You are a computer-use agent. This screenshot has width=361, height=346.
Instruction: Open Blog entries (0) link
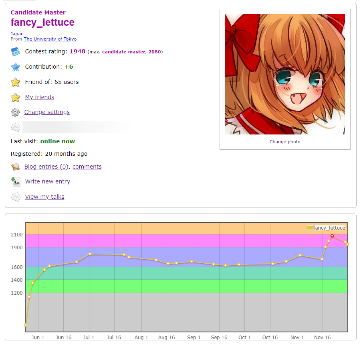click(46, 167)
